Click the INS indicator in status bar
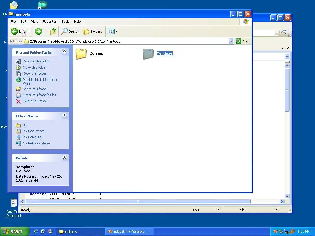This screenshot has height=236, width=315. 277,210
